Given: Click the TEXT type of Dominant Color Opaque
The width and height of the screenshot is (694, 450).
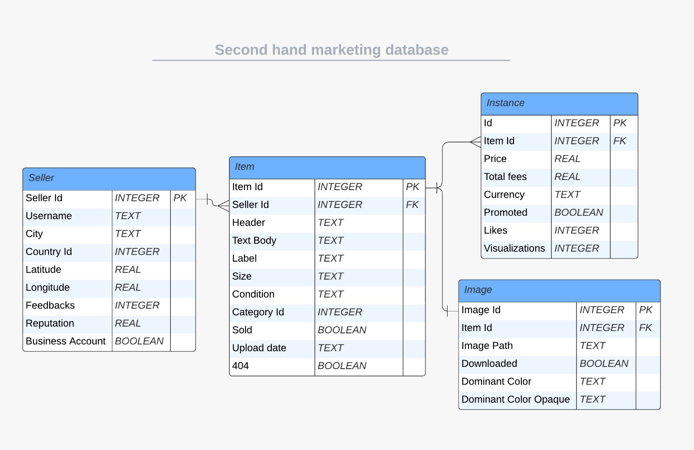Looking at the screenshot, I should tap(593, 399).
